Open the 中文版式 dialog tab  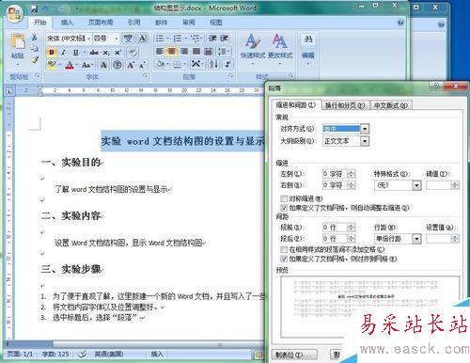point(390,105)
